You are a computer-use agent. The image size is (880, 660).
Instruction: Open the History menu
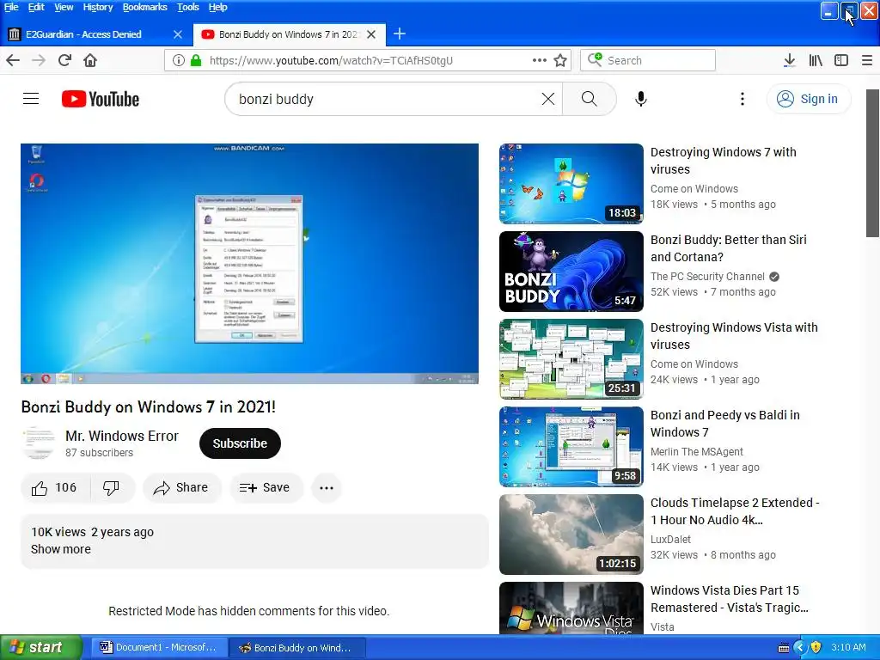click(98, 7)
